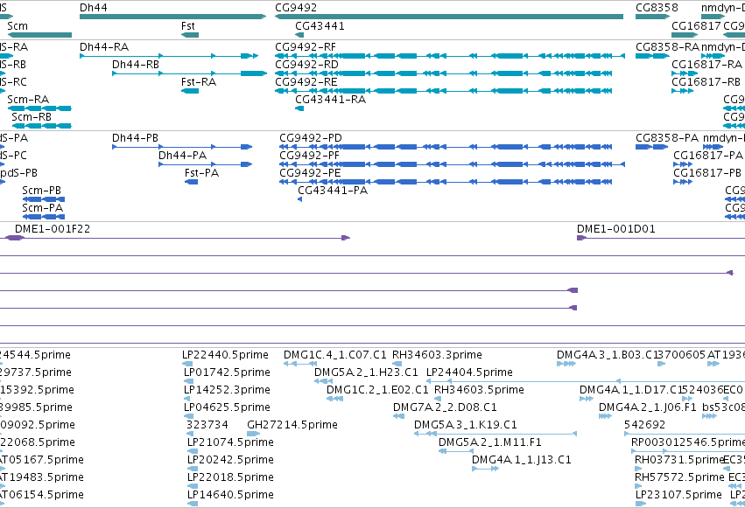Click the 323734 feature label
This screenshot has height=508, width=745.
pos(207,425)
